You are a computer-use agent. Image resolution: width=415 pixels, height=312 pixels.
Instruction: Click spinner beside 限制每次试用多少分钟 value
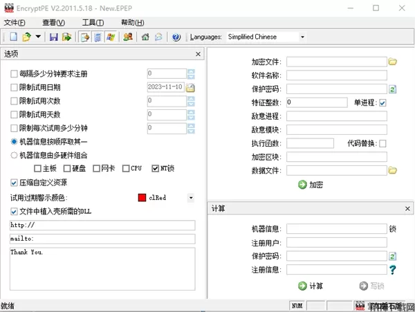[x=191, y=128]
